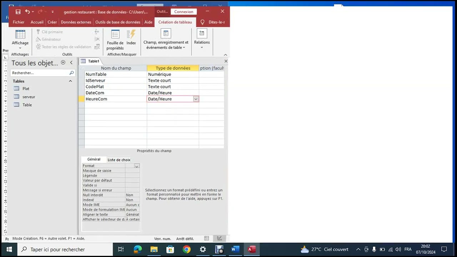Switch to Design view in status bar
457x257 pixels.
219,238
